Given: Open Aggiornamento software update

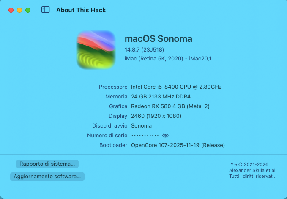Looking at the screenshot, I should pos(47,177).
